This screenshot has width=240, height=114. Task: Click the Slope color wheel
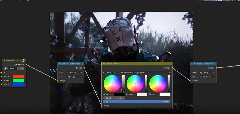click(158, 83)
